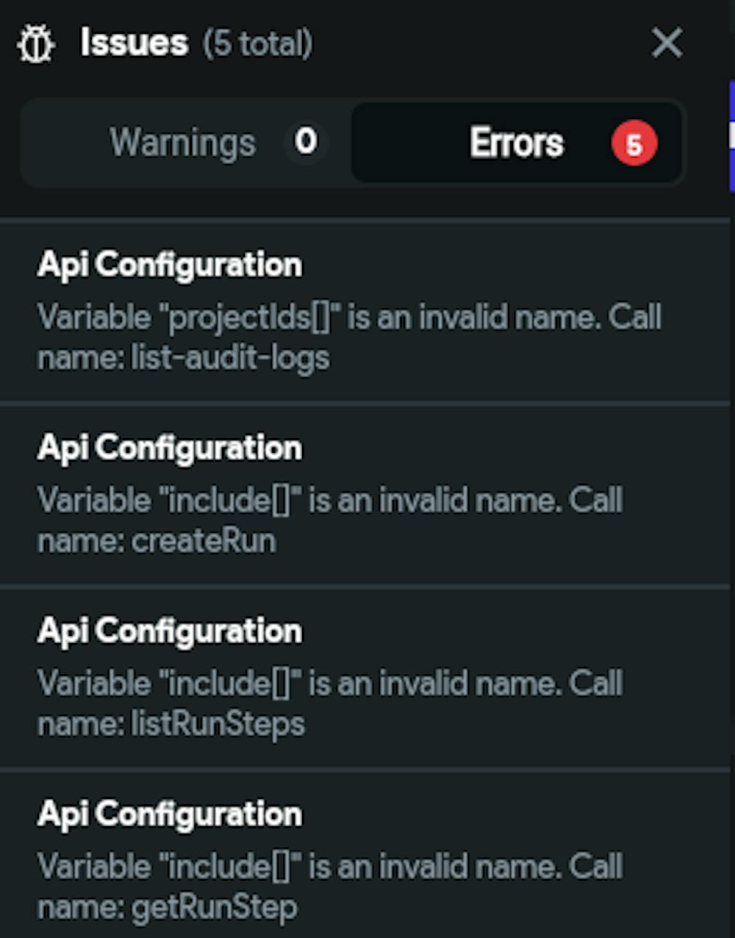The image size is (735, 938).
Task: Switch to the Warnings tab
Action: pyautogui.click(x=187, y=143)
